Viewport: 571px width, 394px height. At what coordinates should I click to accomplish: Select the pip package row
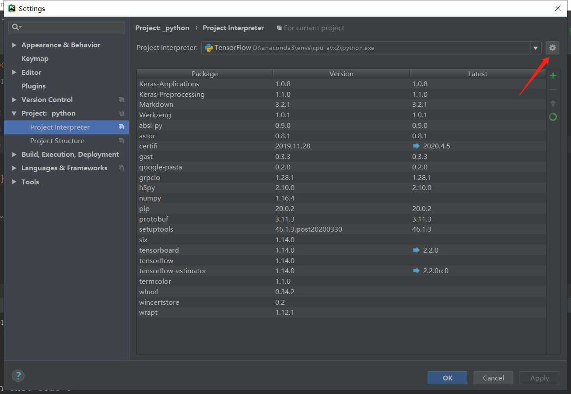[341, 208]
